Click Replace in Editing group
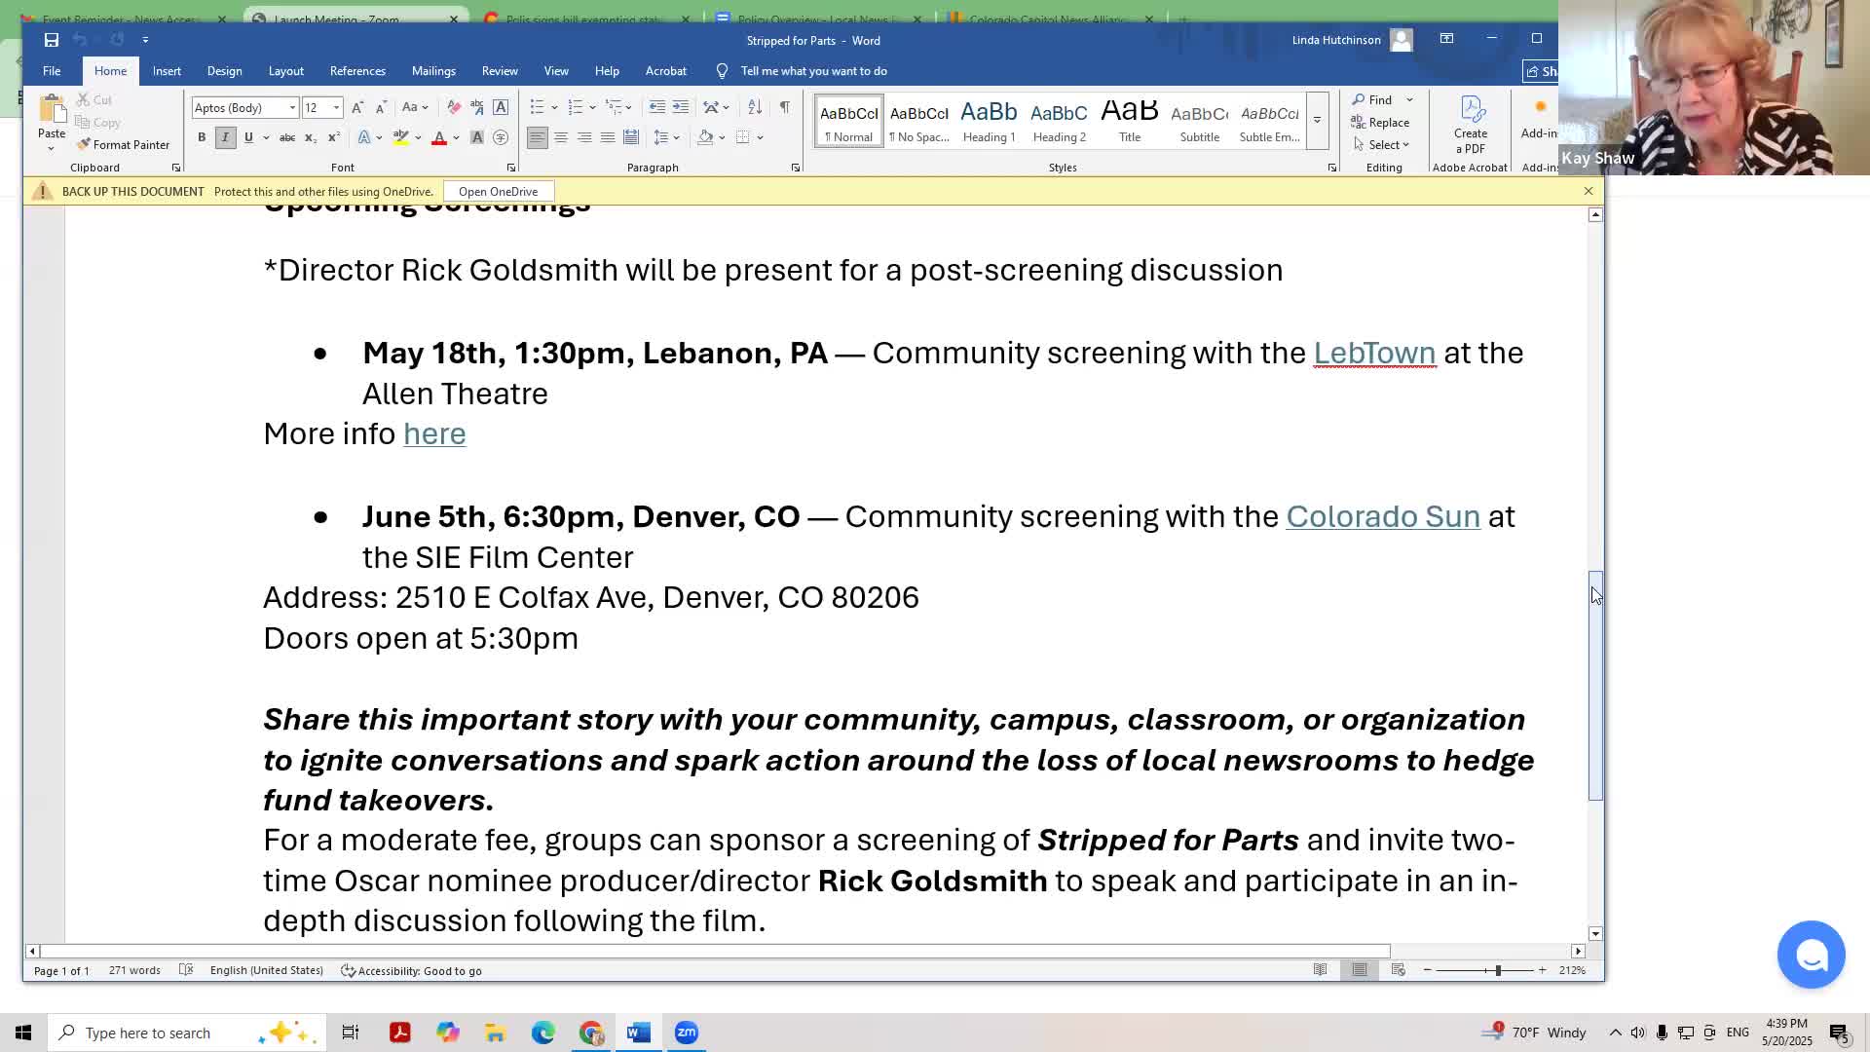The height and width of the screenshot is (1052, 1870). pyautogui.click(x=1380, y=122)
